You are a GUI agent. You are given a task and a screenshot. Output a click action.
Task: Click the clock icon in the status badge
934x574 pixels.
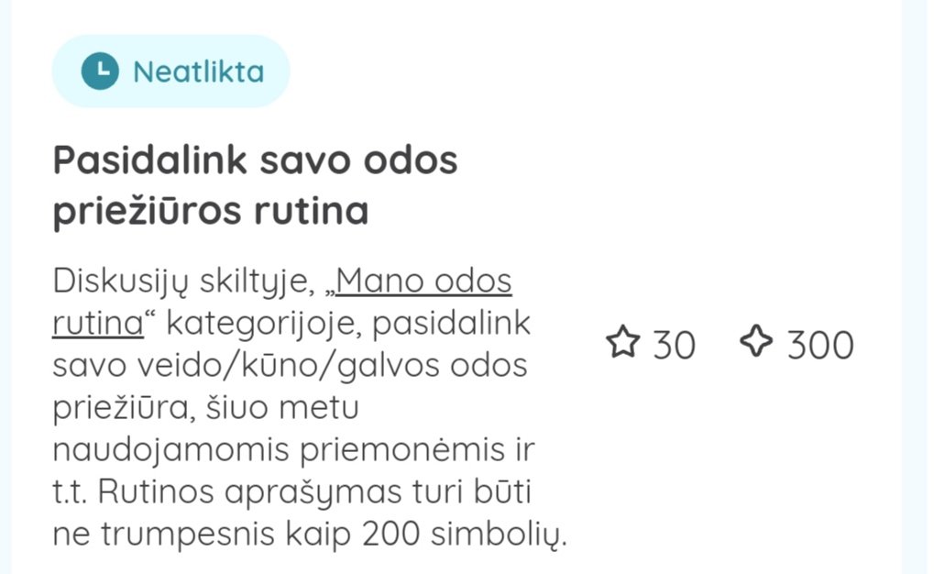(x=100, y=72)
